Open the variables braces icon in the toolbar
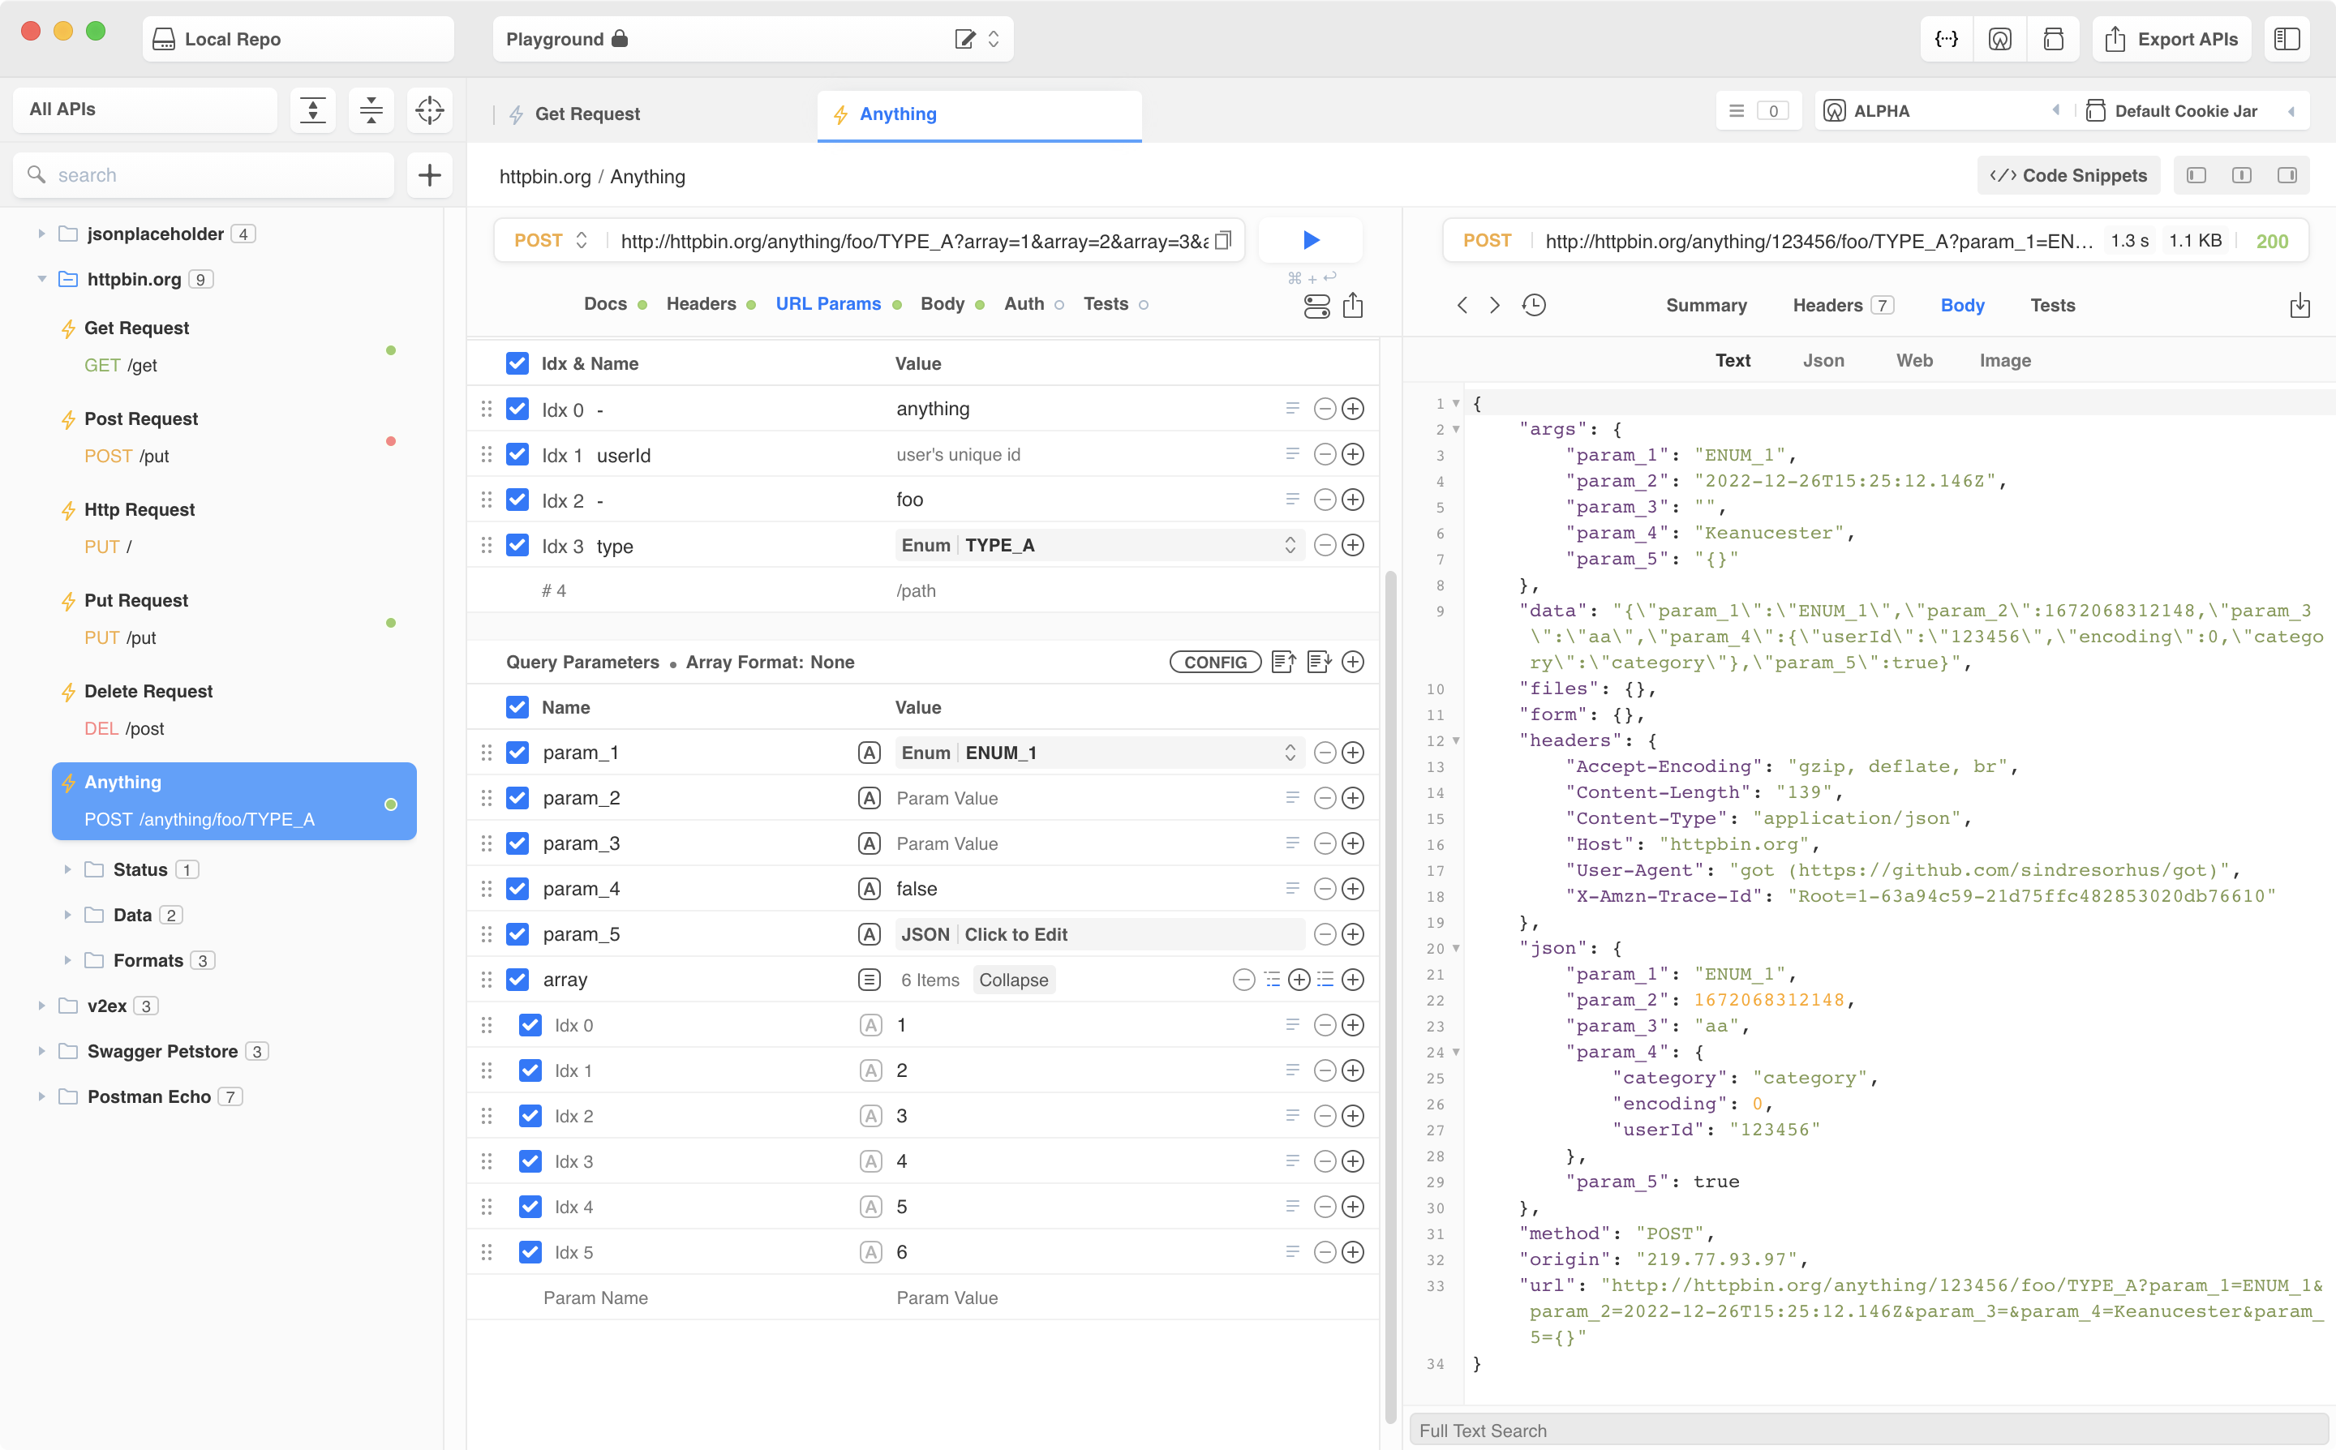 1946,39
